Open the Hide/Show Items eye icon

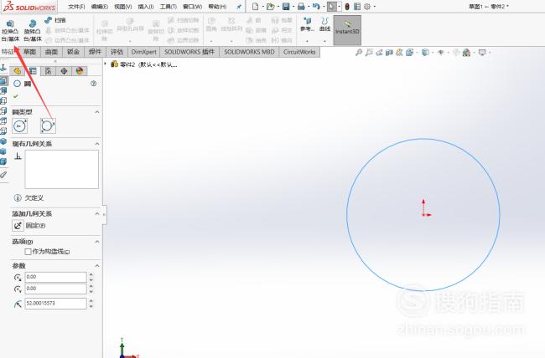pos(441,53)
